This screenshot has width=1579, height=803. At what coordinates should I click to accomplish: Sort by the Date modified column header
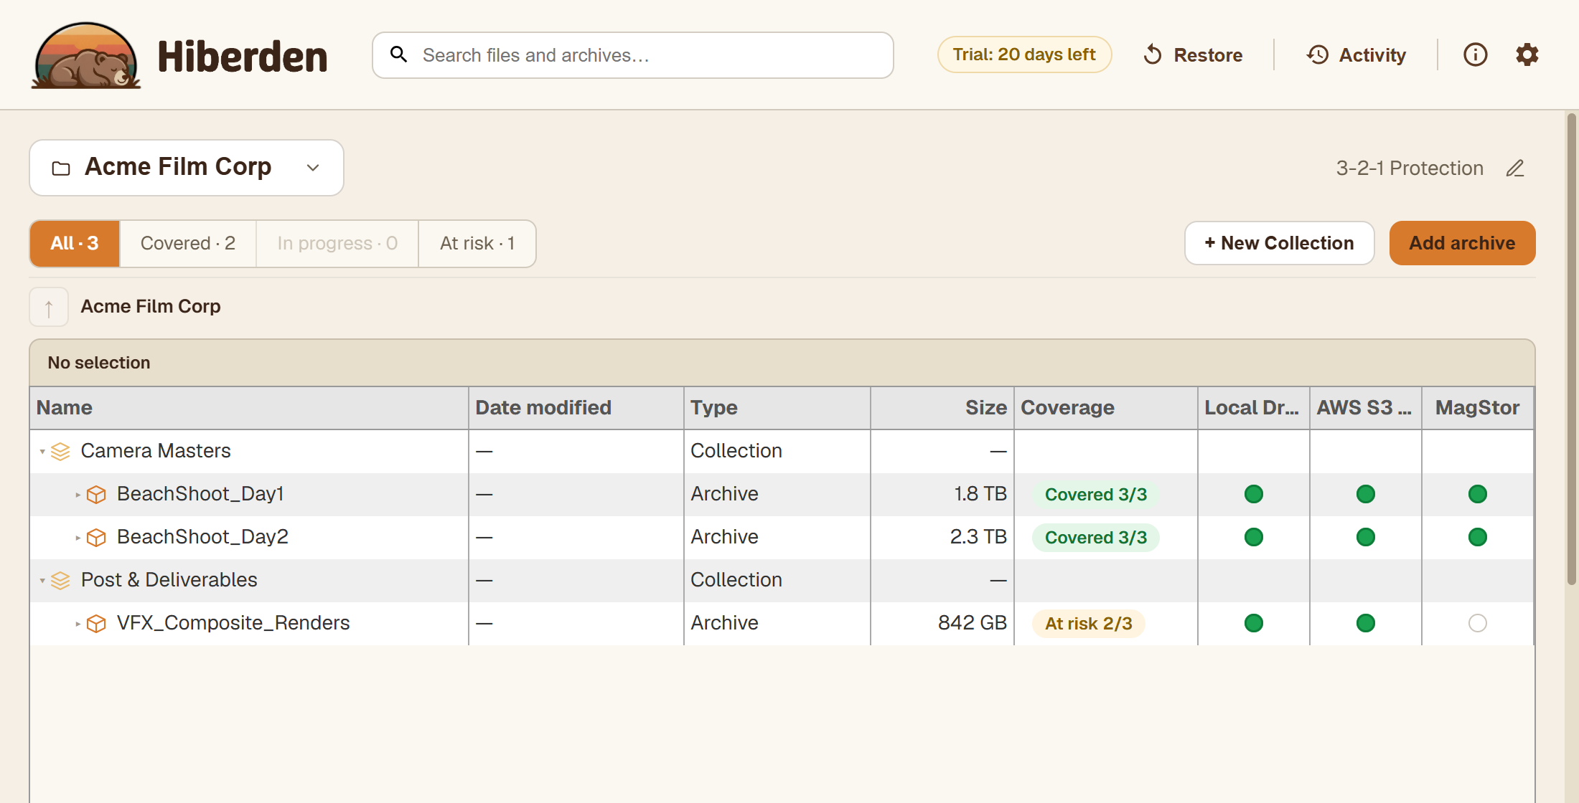click(576, 408)
